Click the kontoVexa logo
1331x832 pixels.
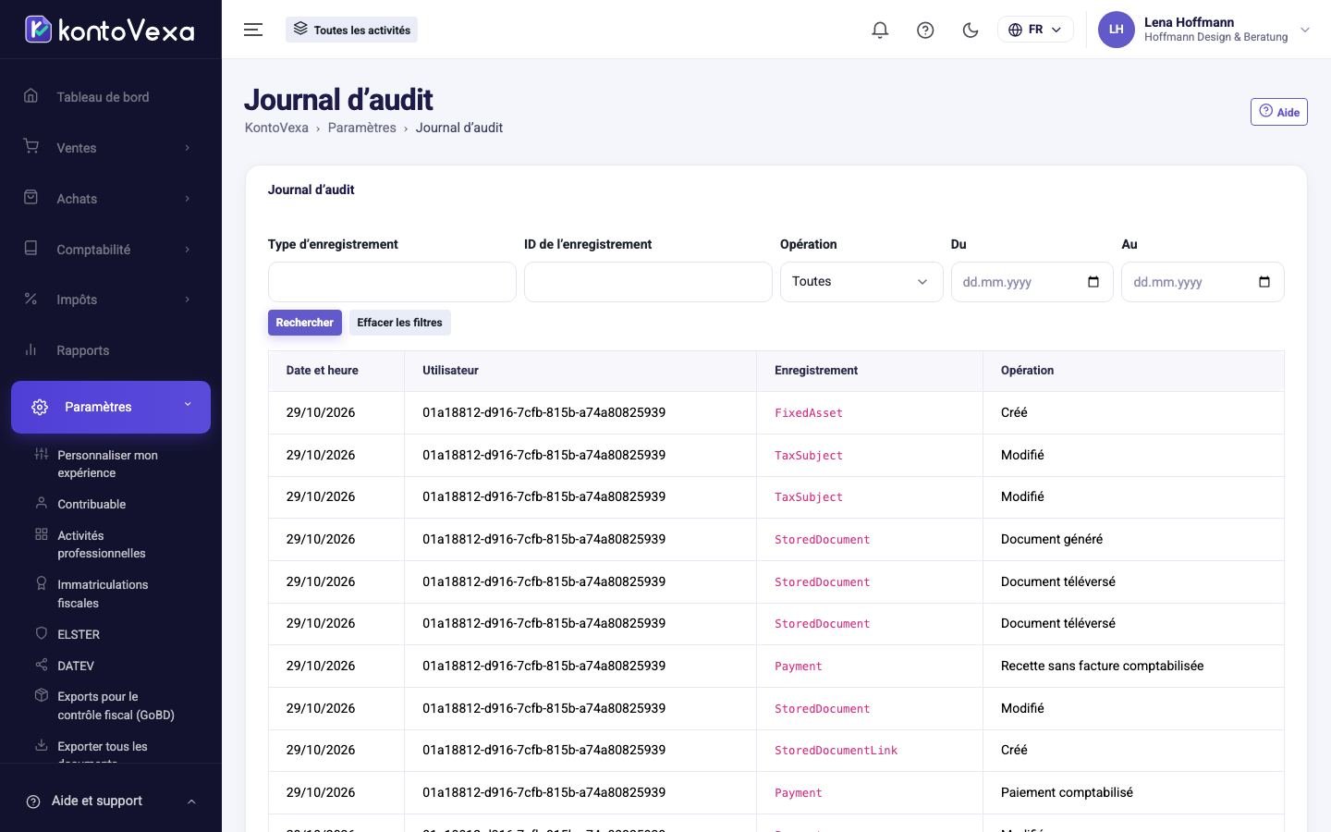(x=109, y=30)
